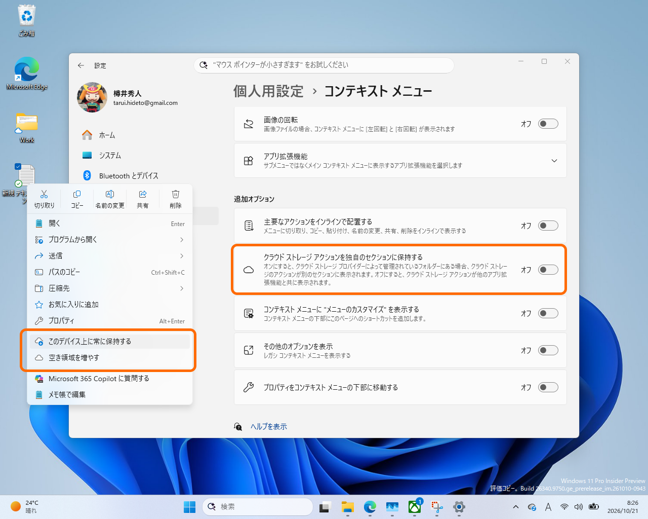Toggle プロパティをコンテキスト メニューの下部に移動する switch
648x519 pixels.
pyautogui.click(x=548, y=387)
